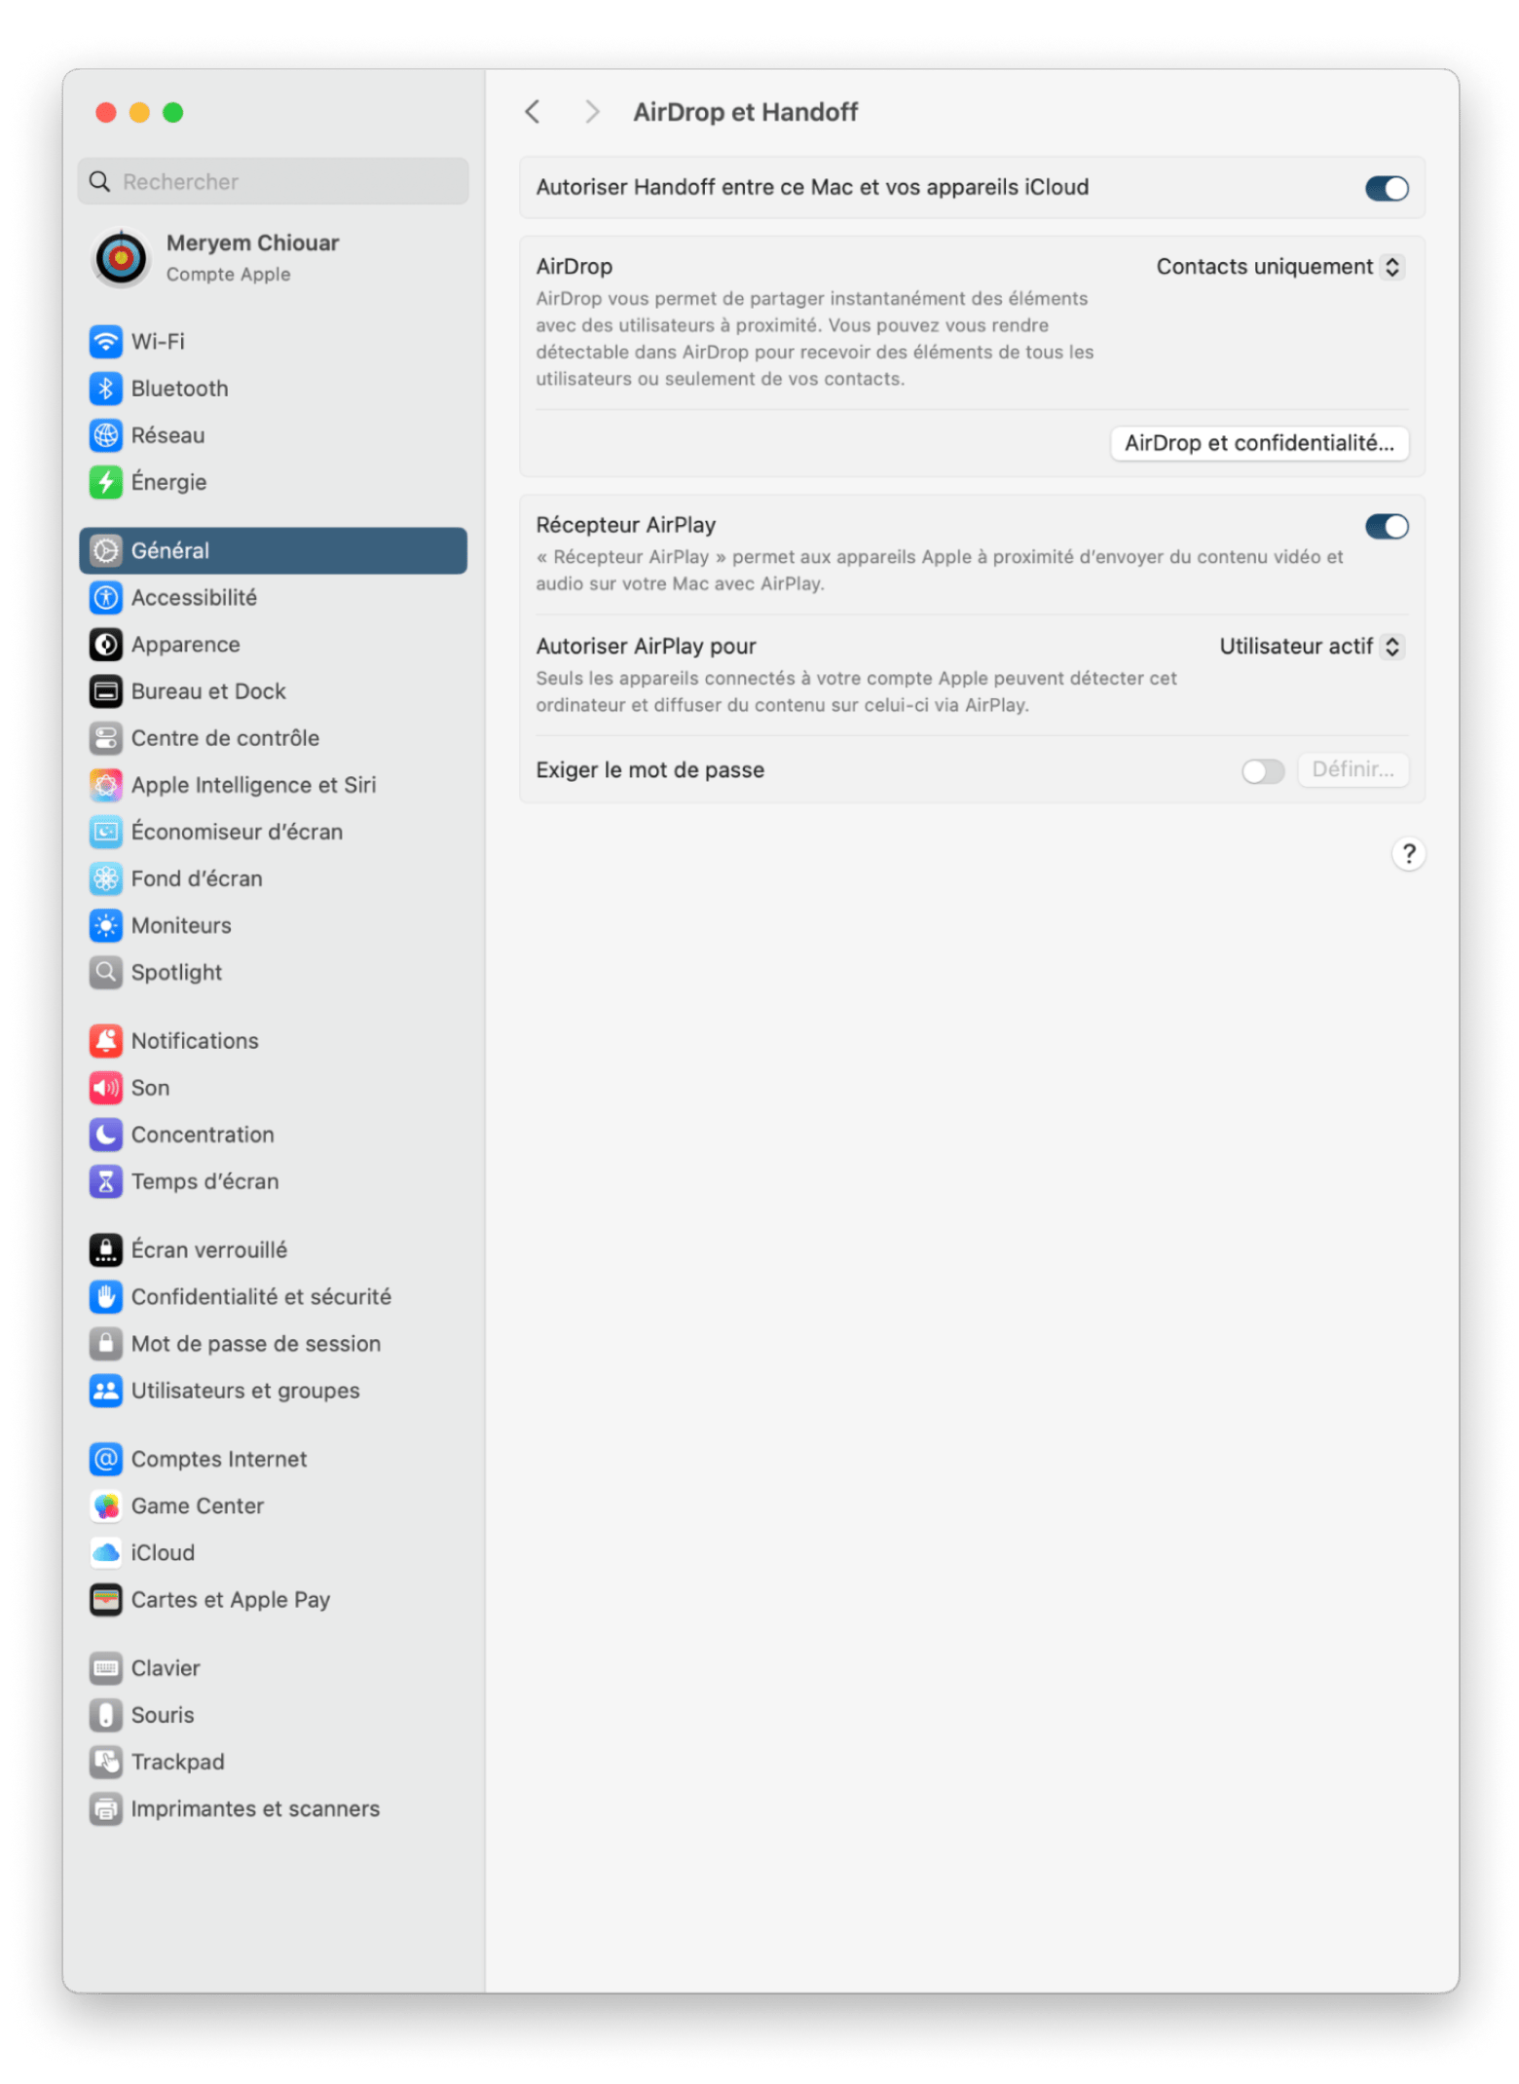Open the Fond d'écran flower icon
The image size is (1519, 2084).
[105, 876]
